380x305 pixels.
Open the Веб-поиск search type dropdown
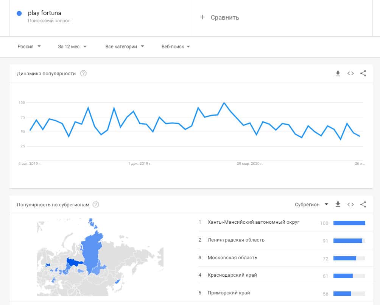[176, 46]
